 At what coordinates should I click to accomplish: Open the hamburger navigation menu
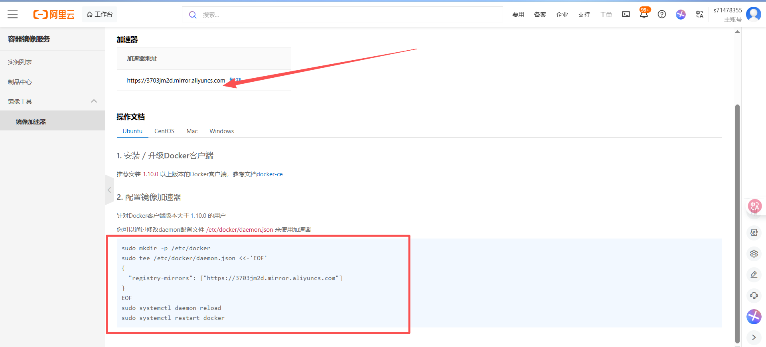tap(13, 14)
